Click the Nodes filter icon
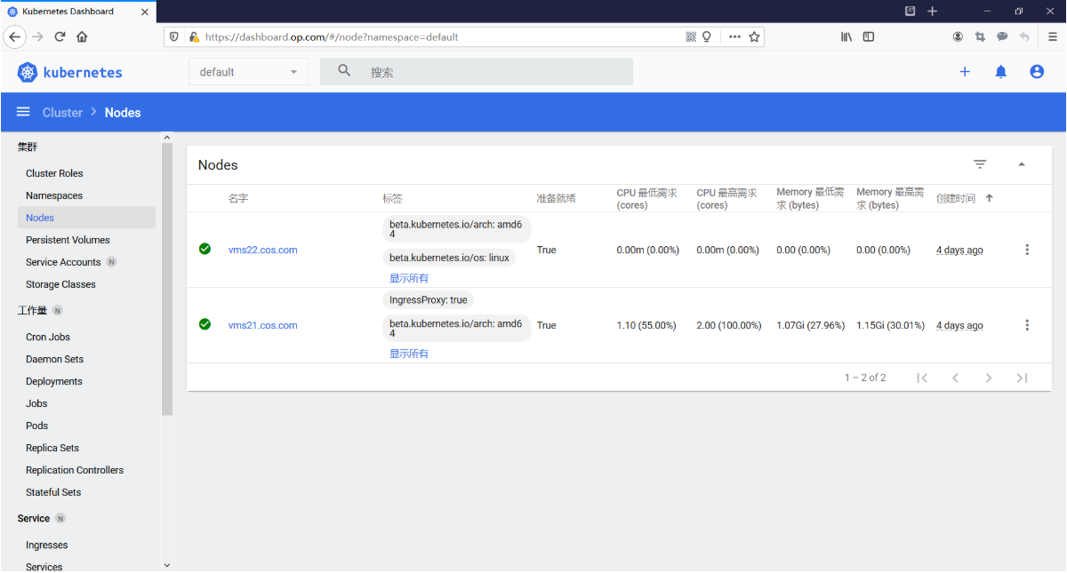This screenshot has width=1067, height=573. pos(980,164)
